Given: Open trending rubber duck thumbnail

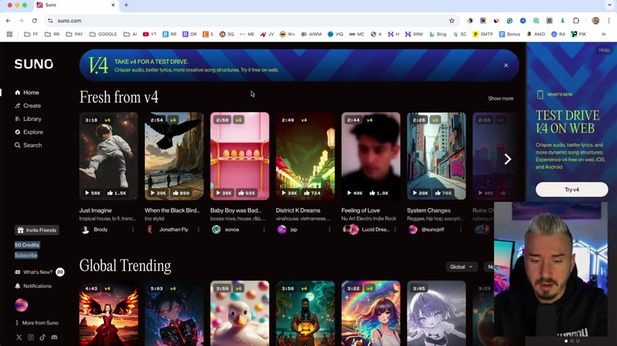Looking at the screenshot, I should click(240, 314).
